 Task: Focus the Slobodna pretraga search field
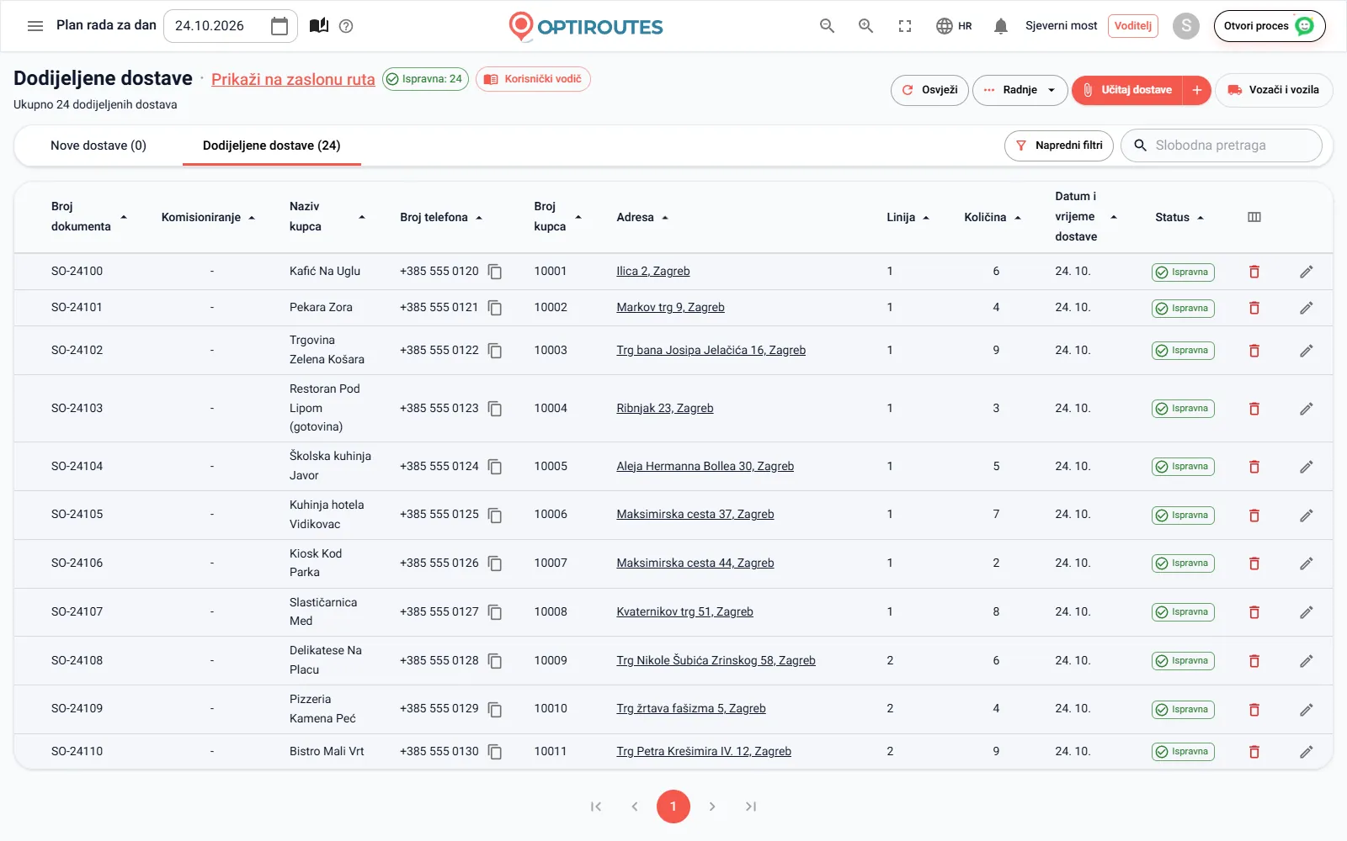tap(1222, 145)
